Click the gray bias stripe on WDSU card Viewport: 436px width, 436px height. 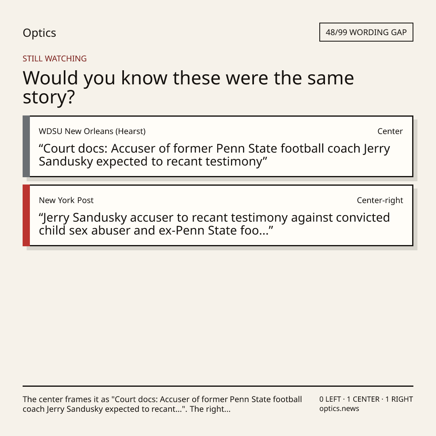[26, 146]
